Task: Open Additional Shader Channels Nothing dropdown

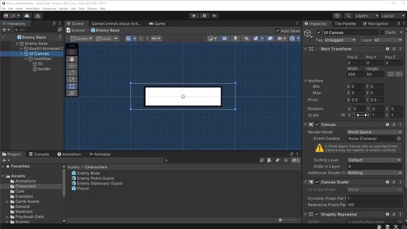Action: point(375,173)
